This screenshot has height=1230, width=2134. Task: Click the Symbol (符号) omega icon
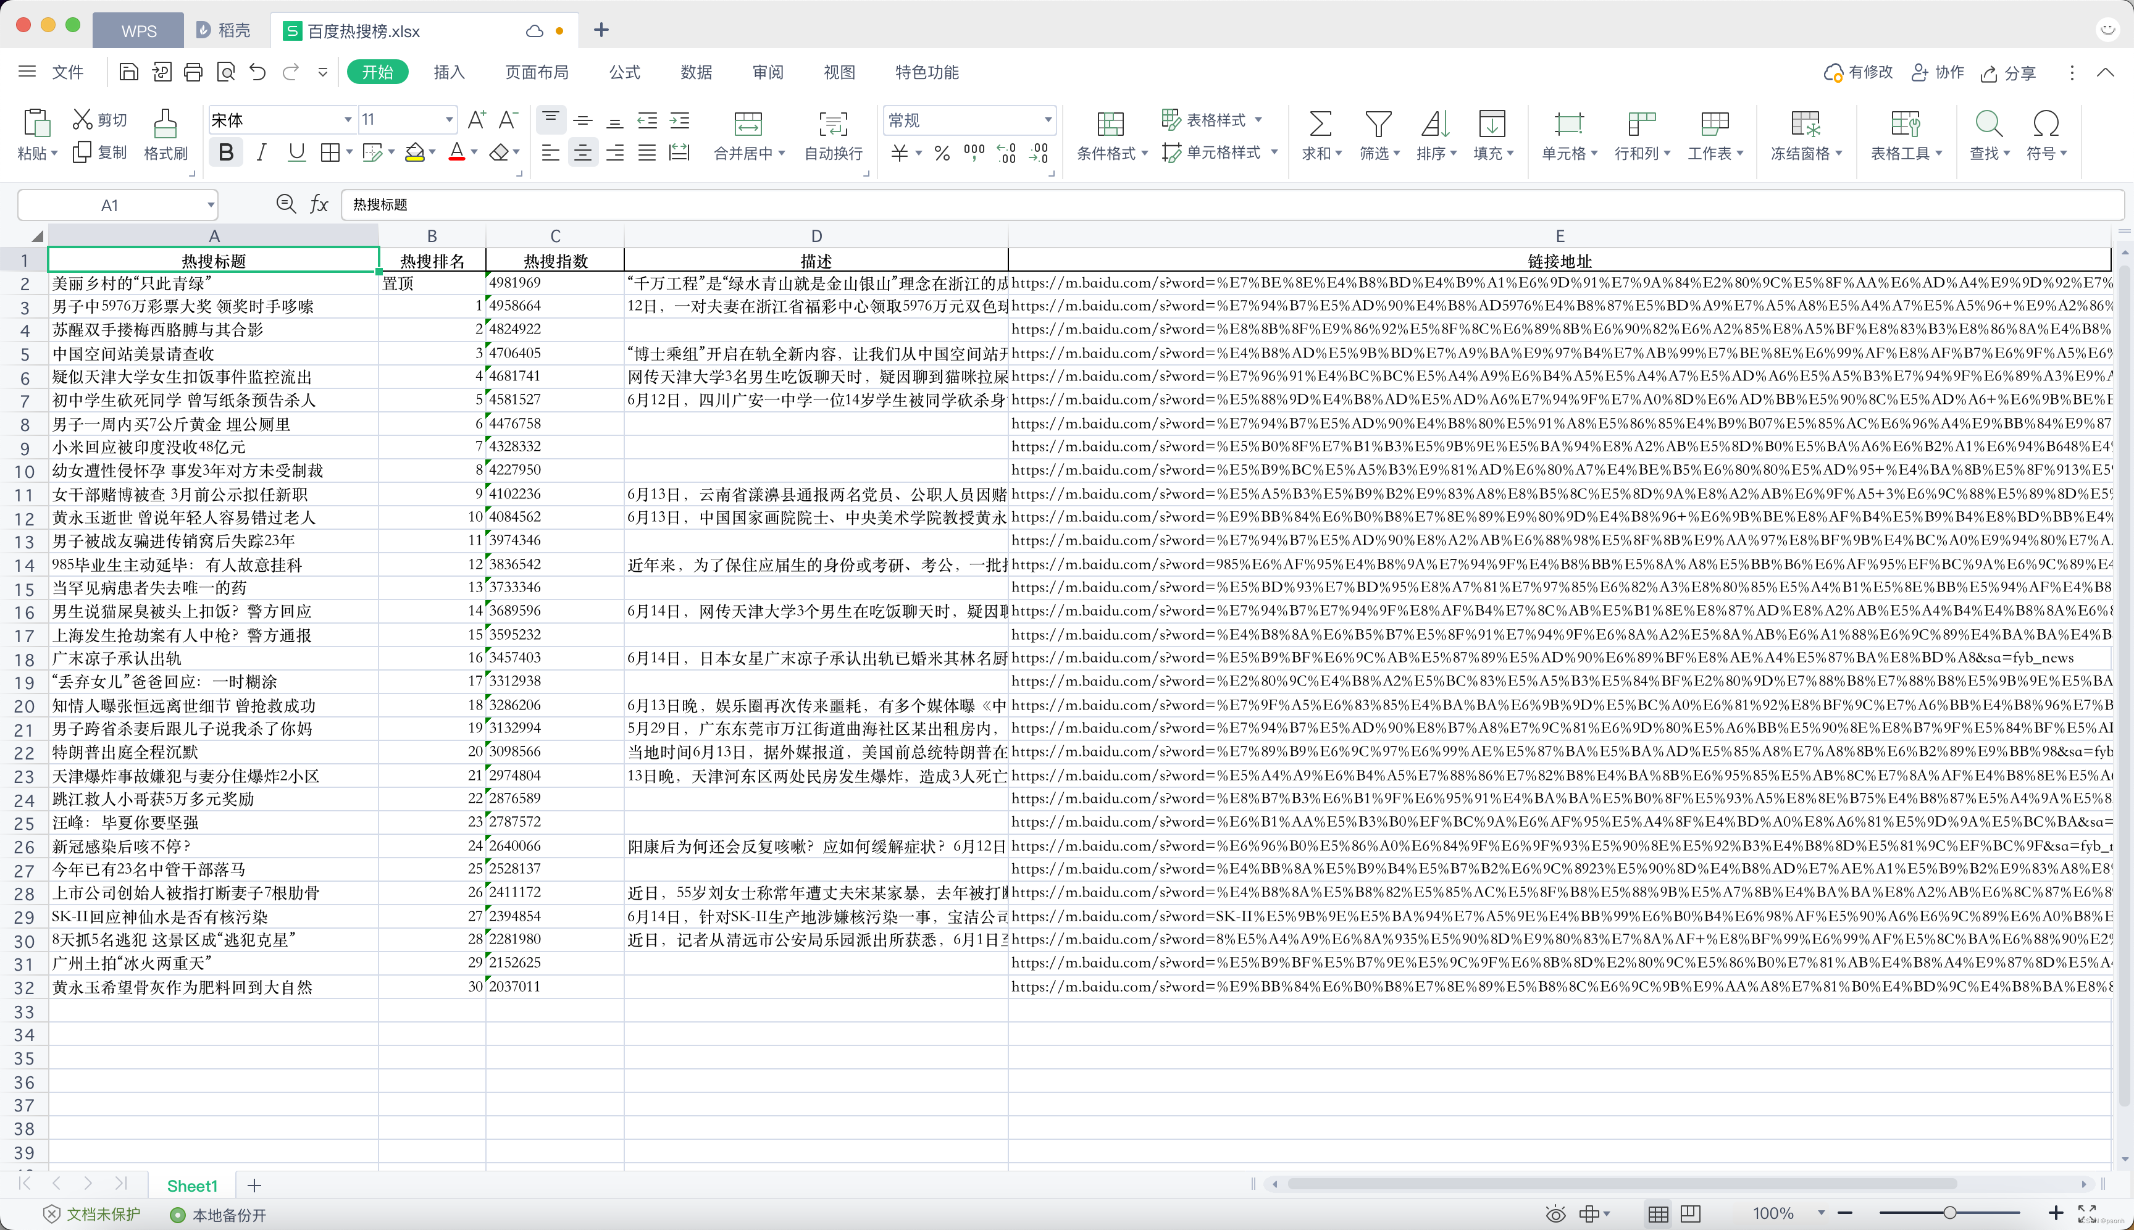[2045, 124]
